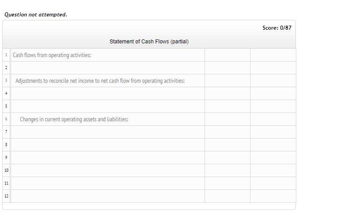Click the Adjustments to reconcile net income row
The image size is (350, 224).
click(108, 81)
